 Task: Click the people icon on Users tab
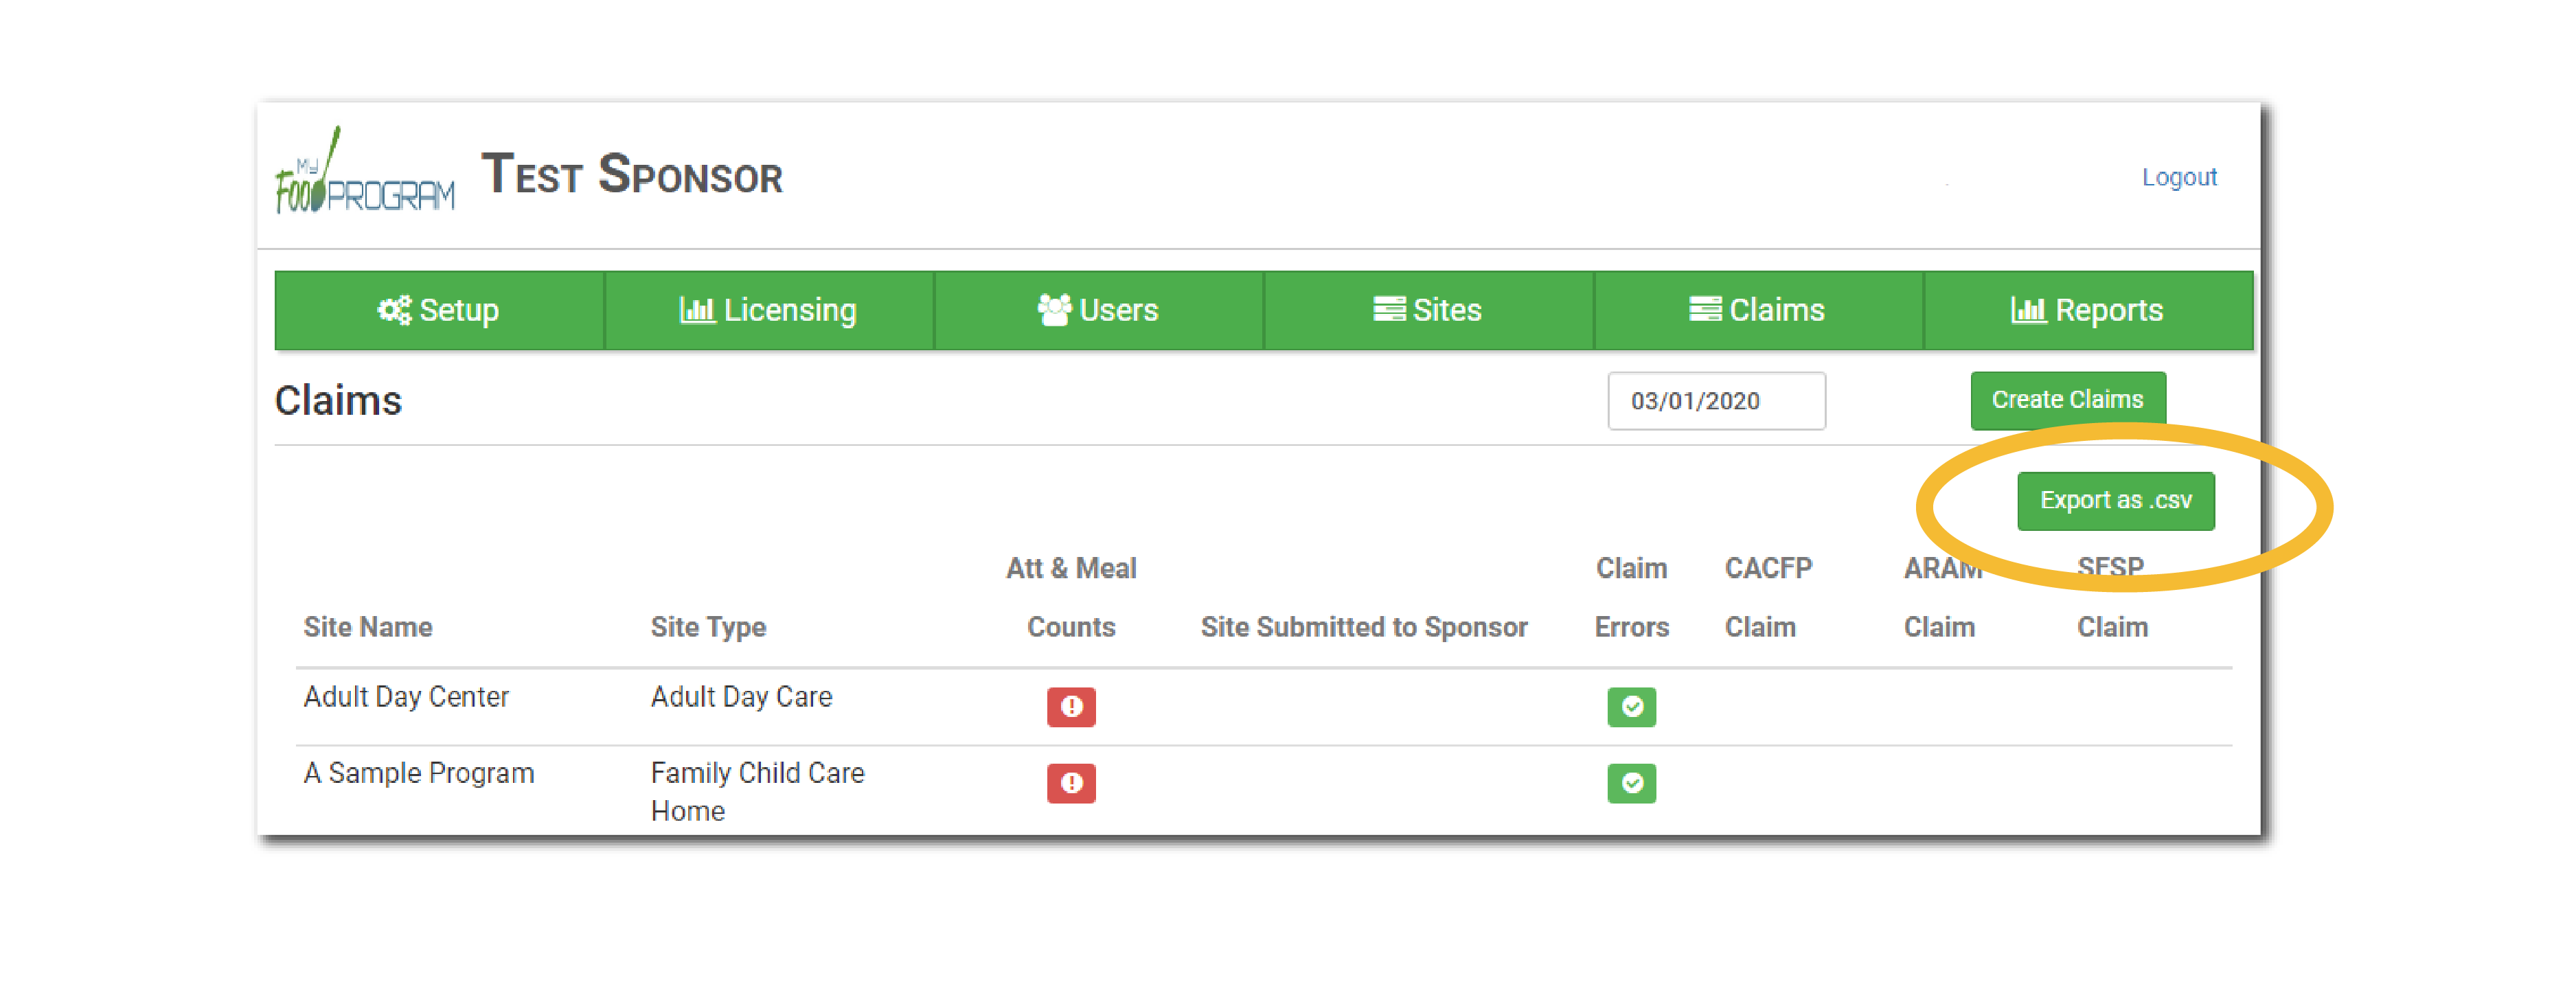click(1054, 310)
